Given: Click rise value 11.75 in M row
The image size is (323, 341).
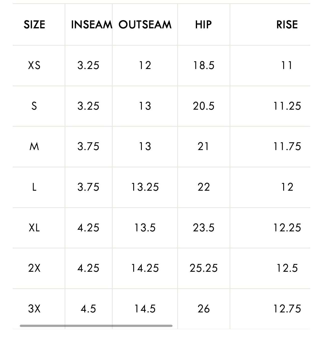Looking at the screenshot, I should pos(287,147).
